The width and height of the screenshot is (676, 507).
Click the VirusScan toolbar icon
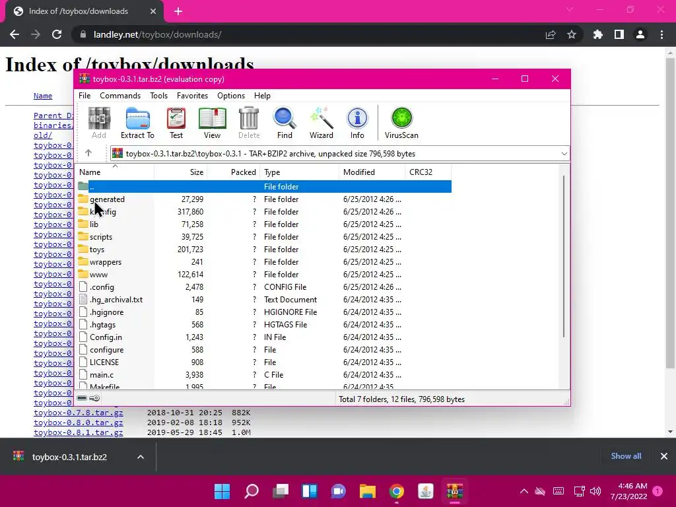(x=401, y=123)
